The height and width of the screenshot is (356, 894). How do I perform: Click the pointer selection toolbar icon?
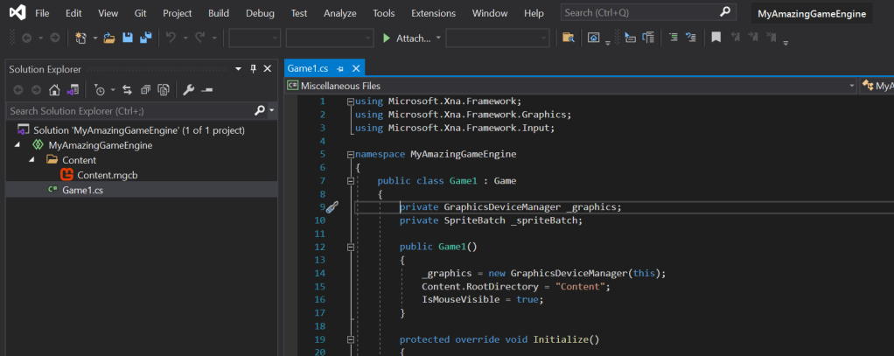pyautogui.click(x=630, y=38)
